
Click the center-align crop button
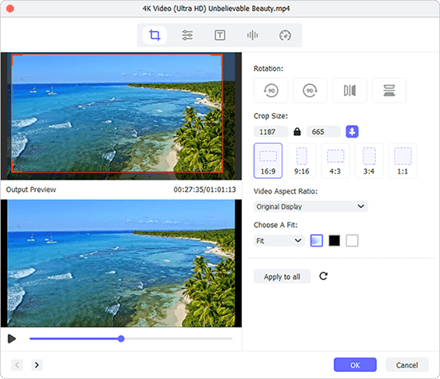click(352, 132)
